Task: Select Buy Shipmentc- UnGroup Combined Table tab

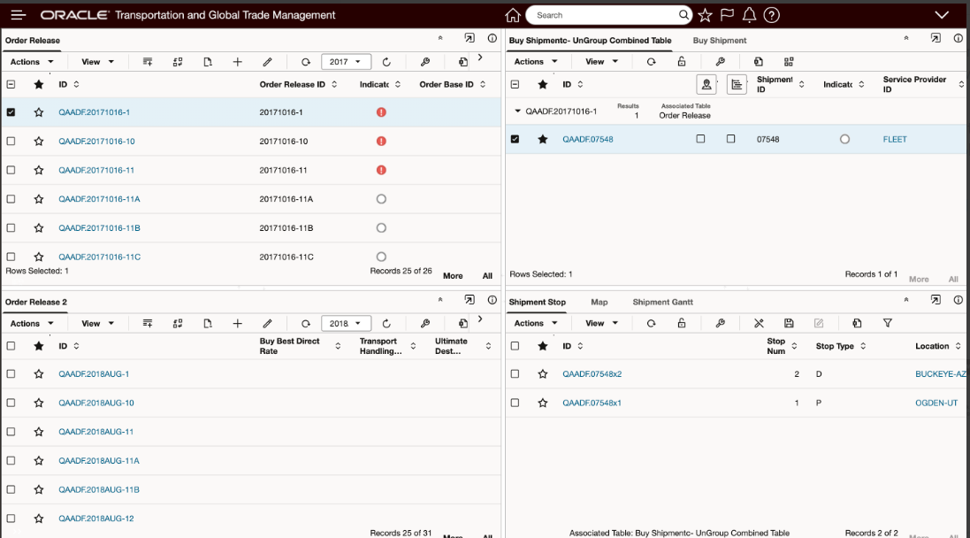Action: [x=590, y=40]
